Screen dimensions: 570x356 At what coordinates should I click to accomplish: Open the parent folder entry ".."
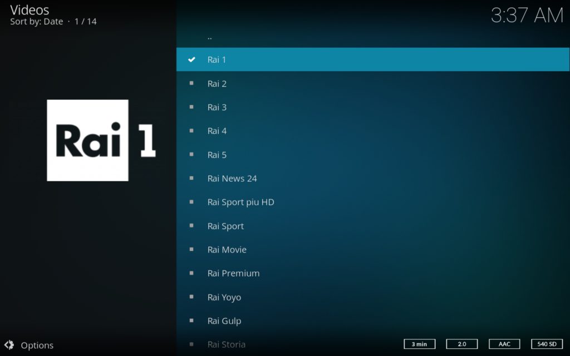click(x=209, y=36)
